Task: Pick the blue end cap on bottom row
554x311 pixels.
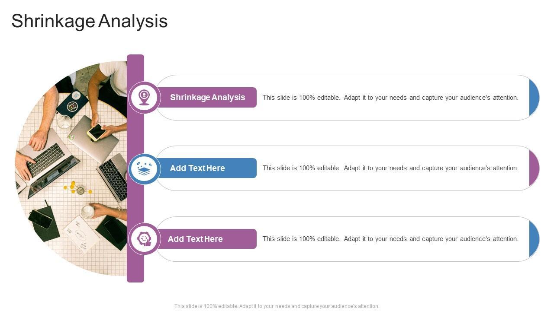Action: click(x=534, y=239)
